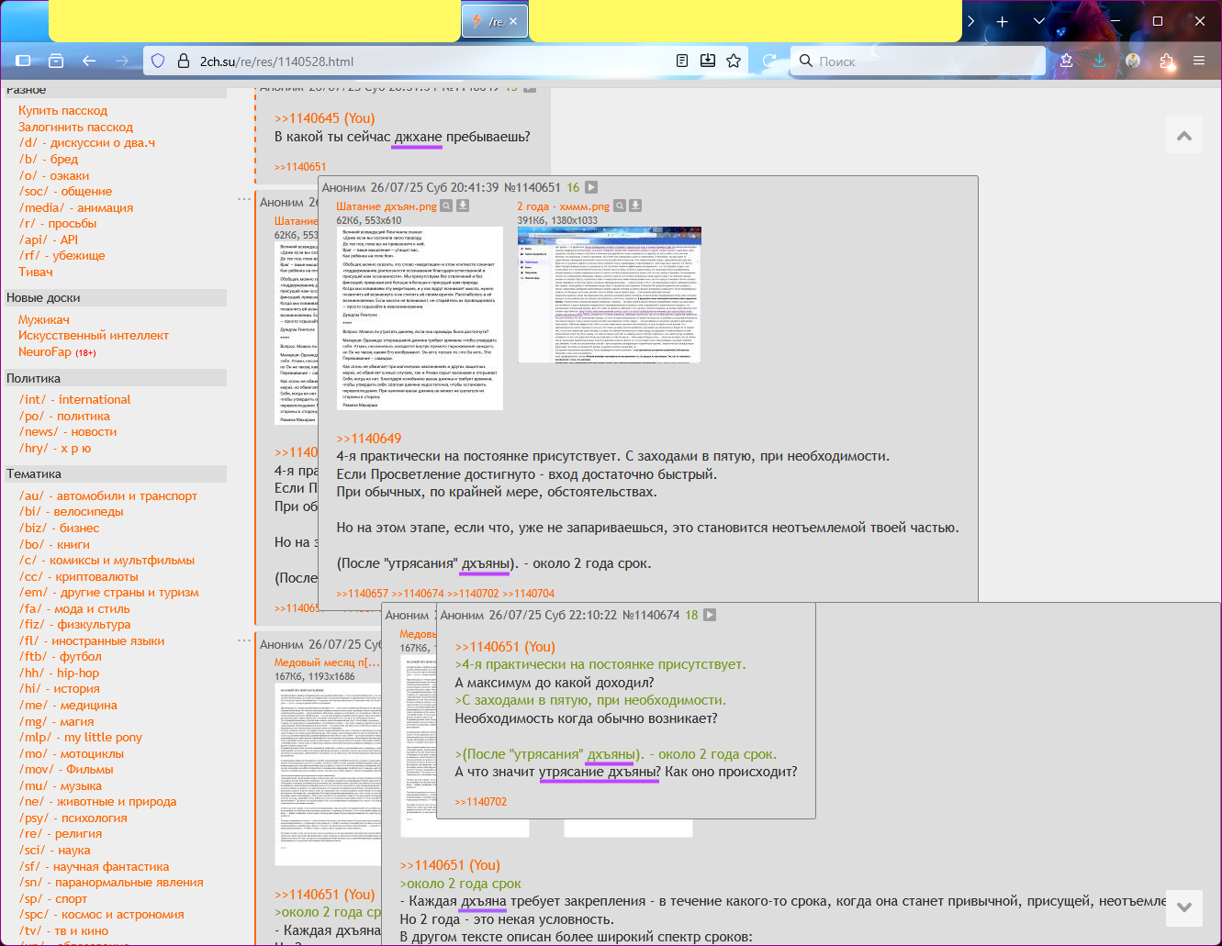
Task: Go to the /biz/ - бизнес board
Action: (x=59, y=529)
